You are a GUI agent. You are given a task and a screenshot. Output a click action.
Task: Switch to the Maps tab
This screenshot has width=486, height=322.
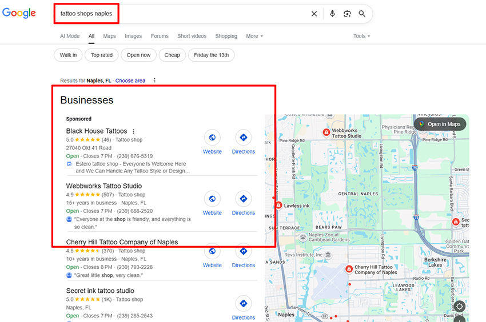pyautogui.click(x=109, y=36)
